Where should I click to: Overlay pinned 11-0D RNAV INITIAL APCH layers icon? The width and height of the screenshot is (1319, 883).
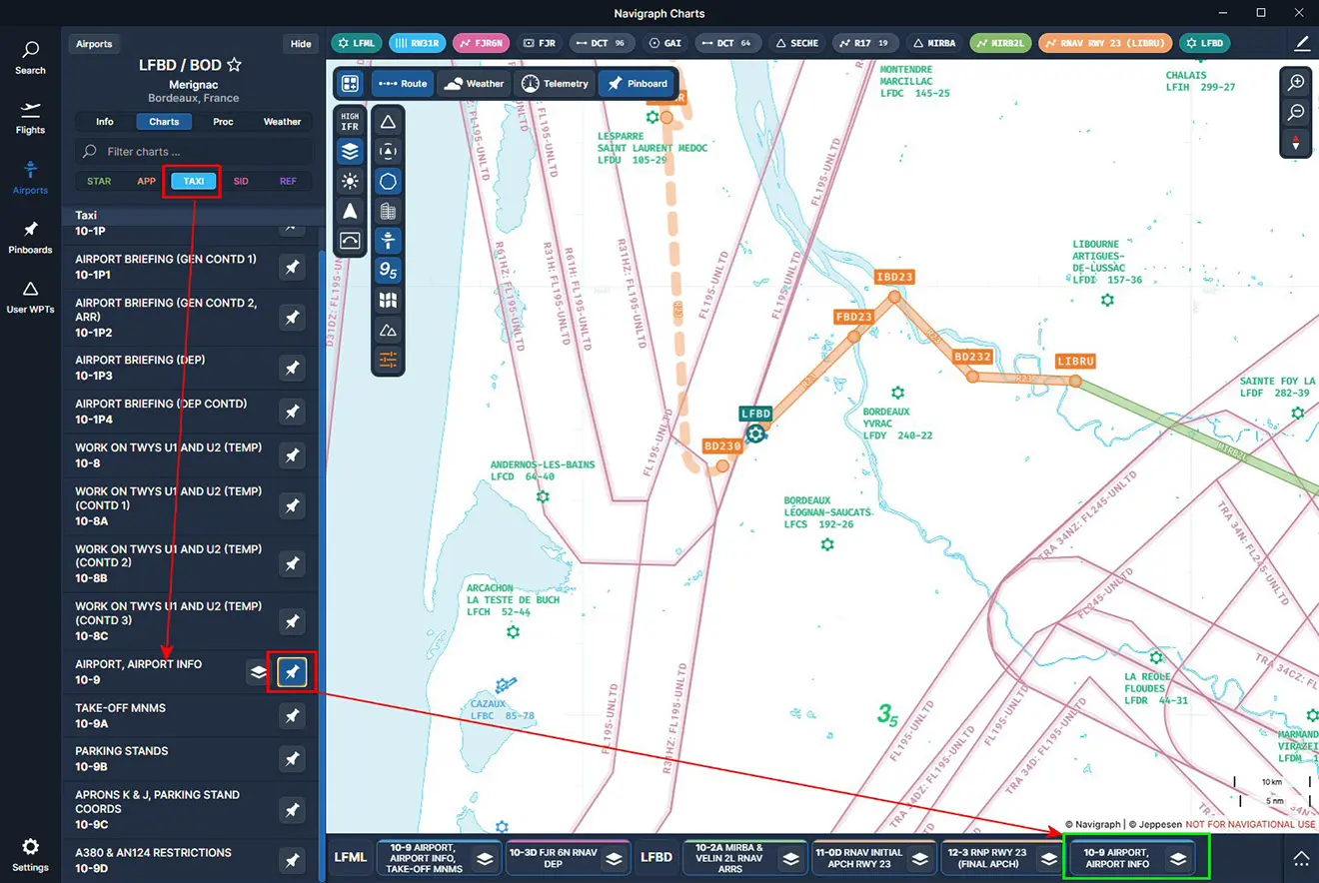pyautogui.click(x=919, y=859)
